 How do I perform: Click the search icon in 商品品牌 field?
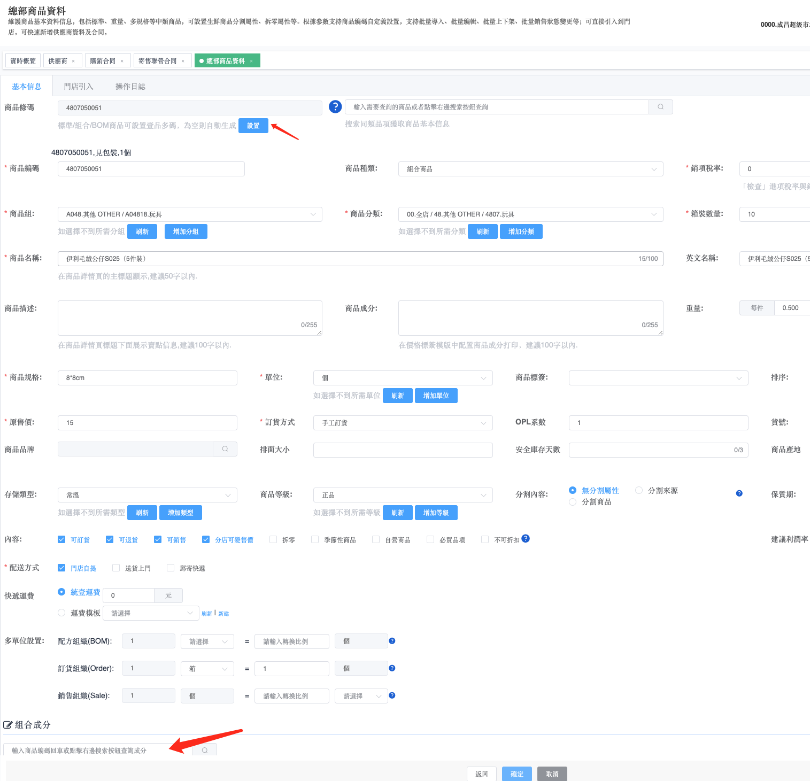click(225, 449)
